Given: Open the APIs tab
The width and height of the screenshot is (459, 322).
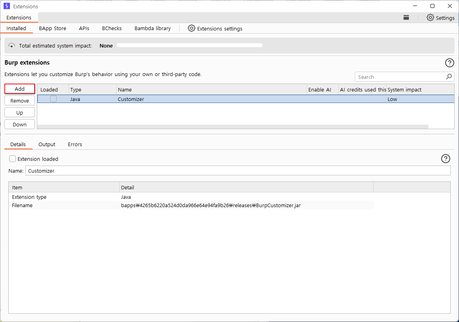Looking at the screenshot, I should [x=84, y=29].
